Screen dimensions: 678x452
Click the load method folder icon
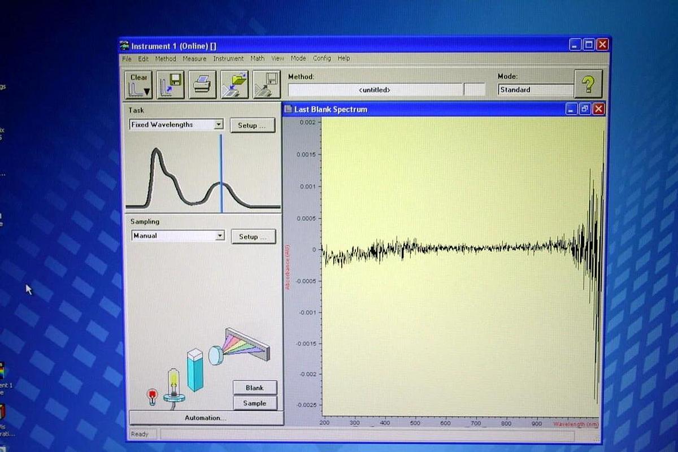tap(234, 85)
